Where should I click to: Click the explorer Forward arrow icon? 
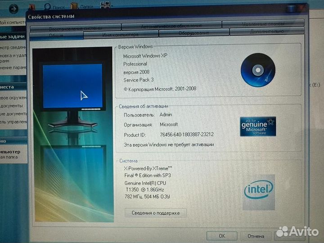coord(13,9)
